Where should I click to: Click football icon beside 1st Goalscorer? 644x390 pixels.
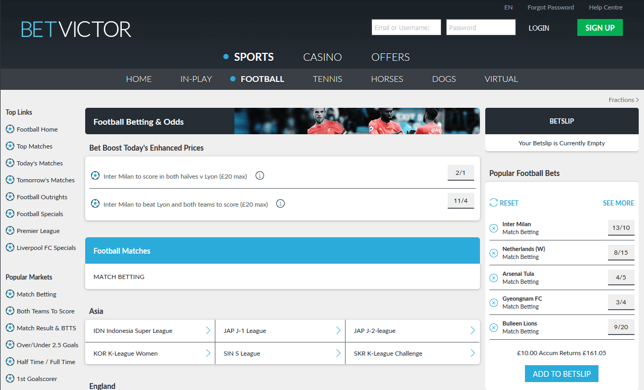[10, 378]
